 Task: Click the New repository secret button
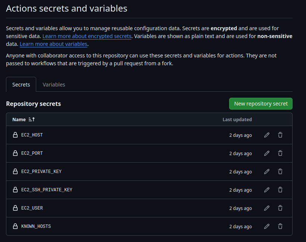coord(260,104)
